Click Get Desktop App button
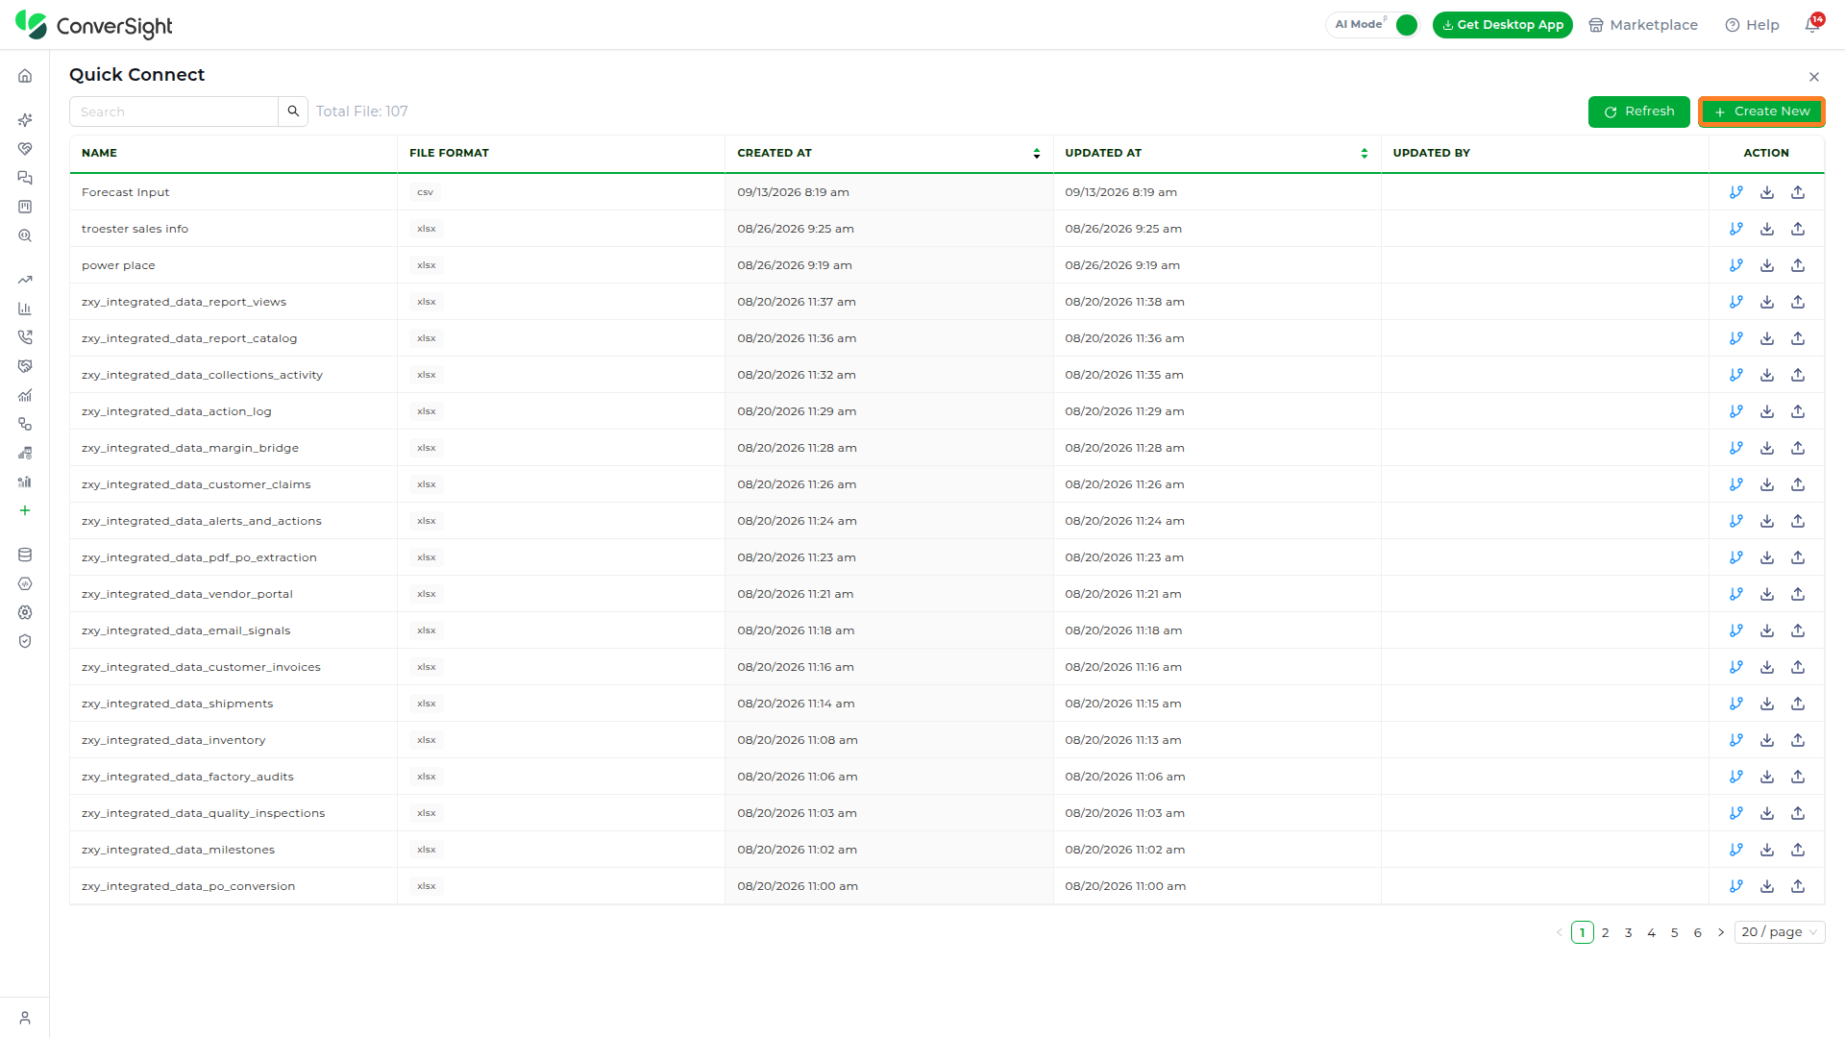Viewport: 1845px width, 1038px height. point(1502,25)
